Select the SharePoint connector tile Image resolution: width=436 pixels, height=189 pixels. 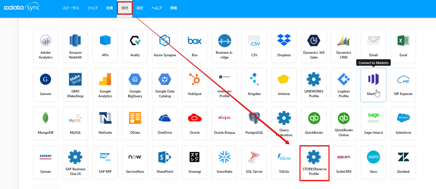click(165, 162)
